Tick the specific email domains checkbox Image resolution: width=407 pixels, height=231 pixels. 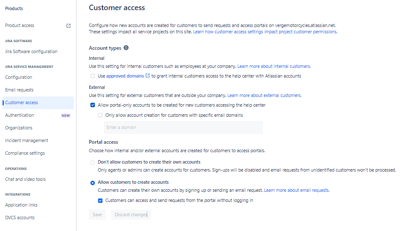coord(100,115)
